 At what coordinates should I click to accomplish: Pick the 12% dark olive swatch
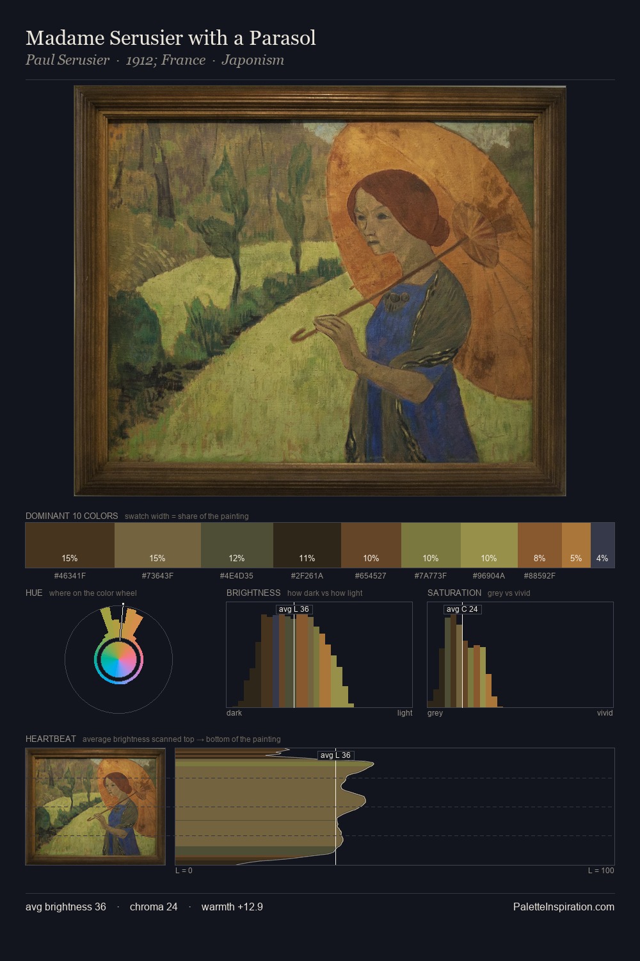coord(237,545)
